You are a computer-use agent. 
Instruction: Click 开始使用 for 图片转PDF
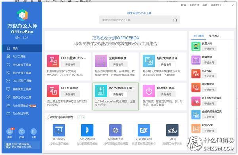coord(209,90)
